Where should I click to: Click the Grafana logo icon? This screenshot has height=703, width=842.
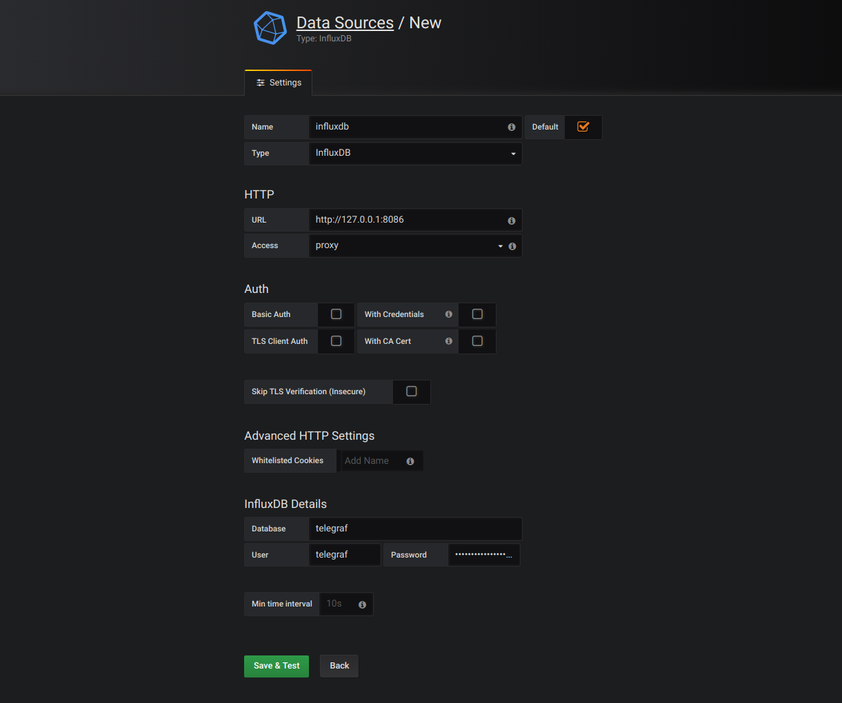point(270,28)
